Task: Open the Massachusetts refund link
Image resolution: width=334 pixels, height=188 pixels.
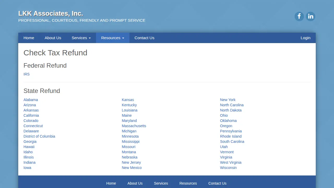Action: click(x=134, y=126)
